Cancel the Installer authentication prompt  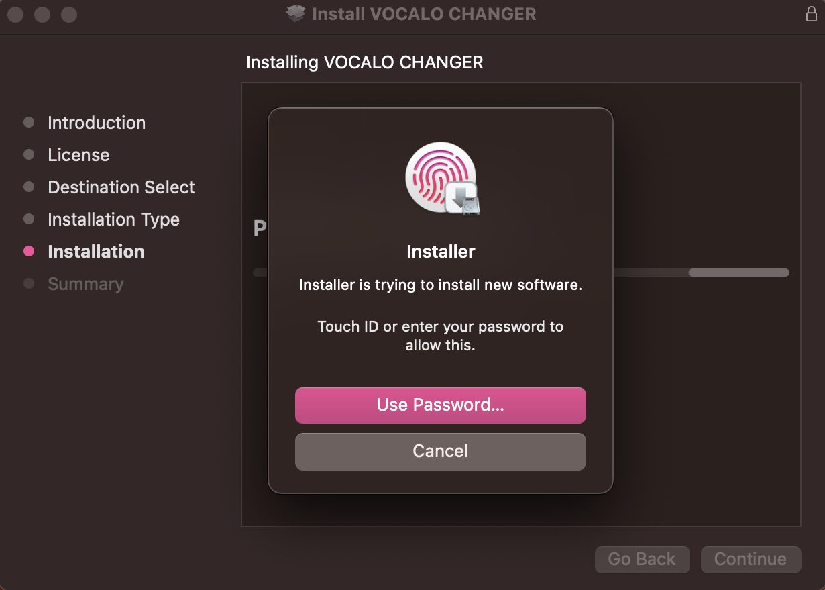pos(440,451)
